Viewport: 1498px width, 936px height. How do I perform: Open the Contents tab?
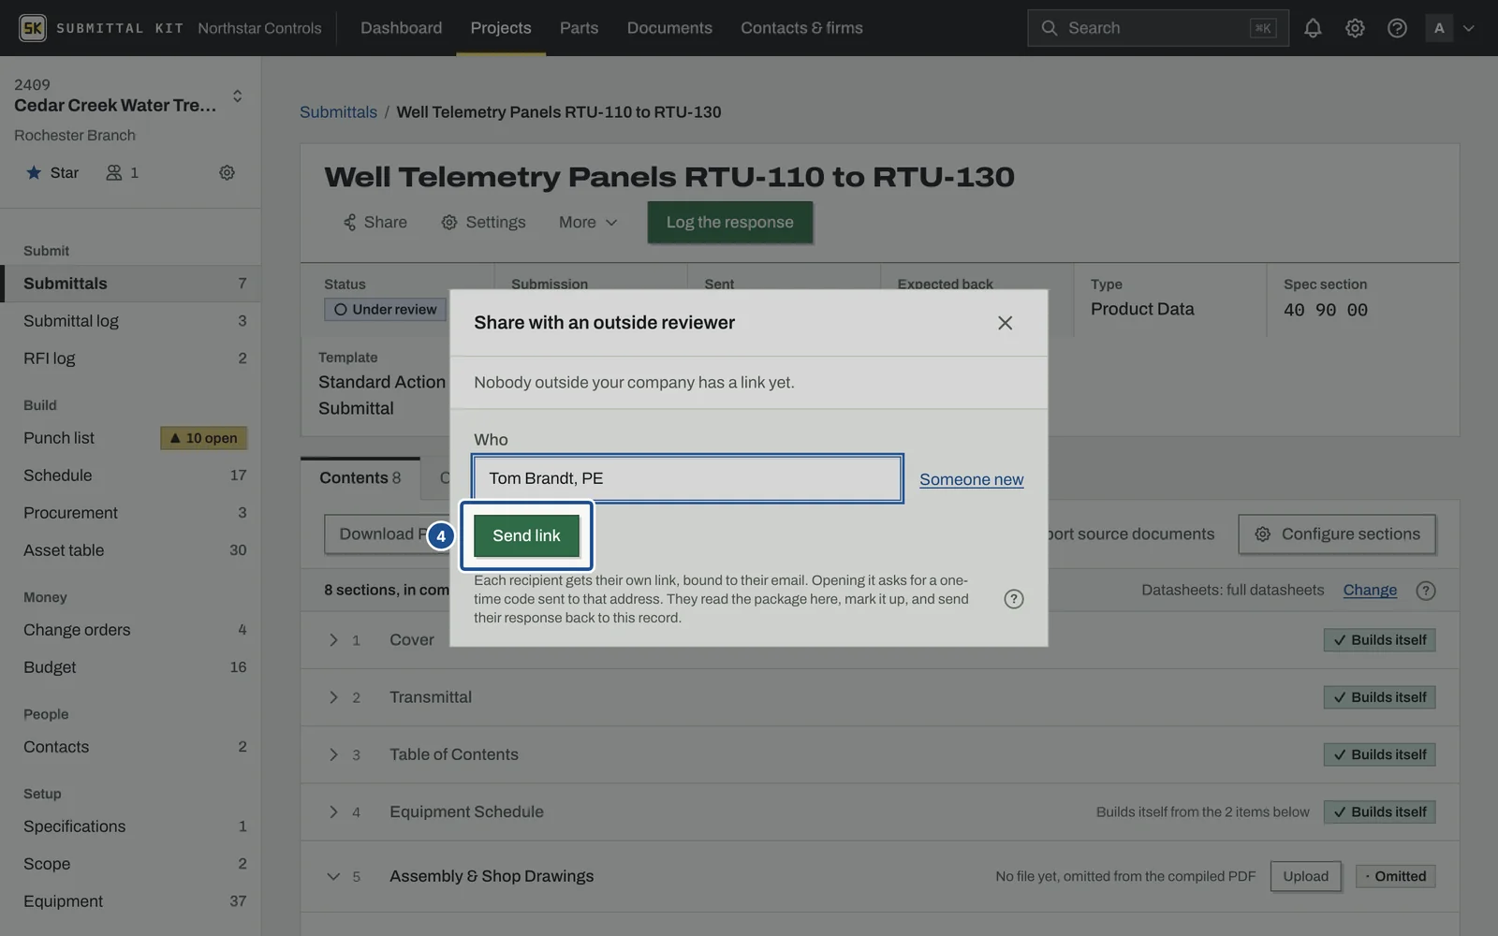point(360,477)
